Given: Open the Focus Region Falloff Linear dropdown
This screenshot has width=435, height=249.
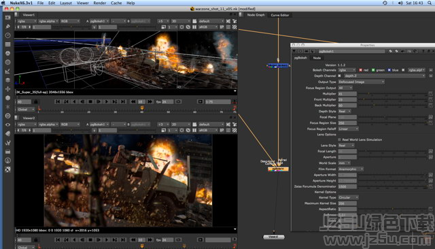Looking at the screenshot, I should [349, 129].
